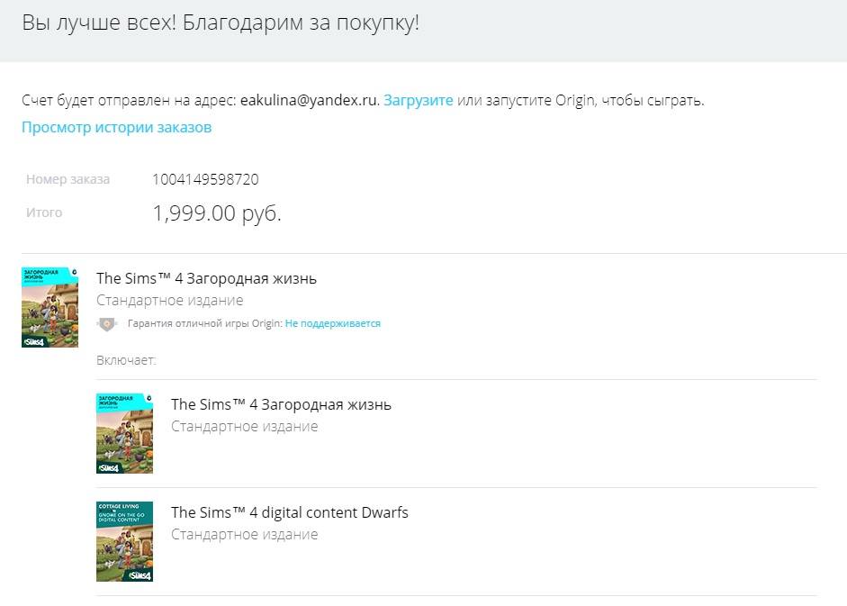Click the included "Загородная жизнь" cover under "Включает"
The image size is (847, 606).
click(124, 433)
